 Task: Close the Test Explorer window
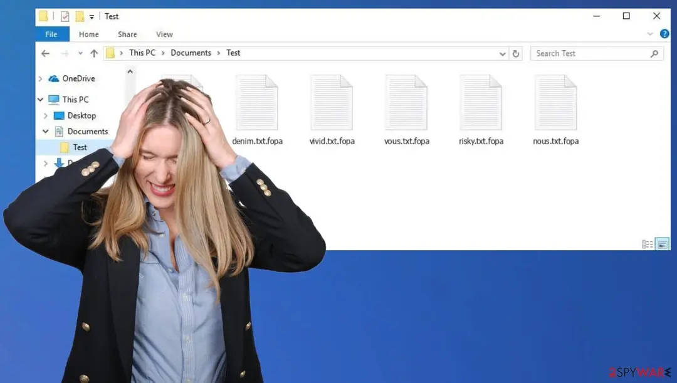coord(656,16)
